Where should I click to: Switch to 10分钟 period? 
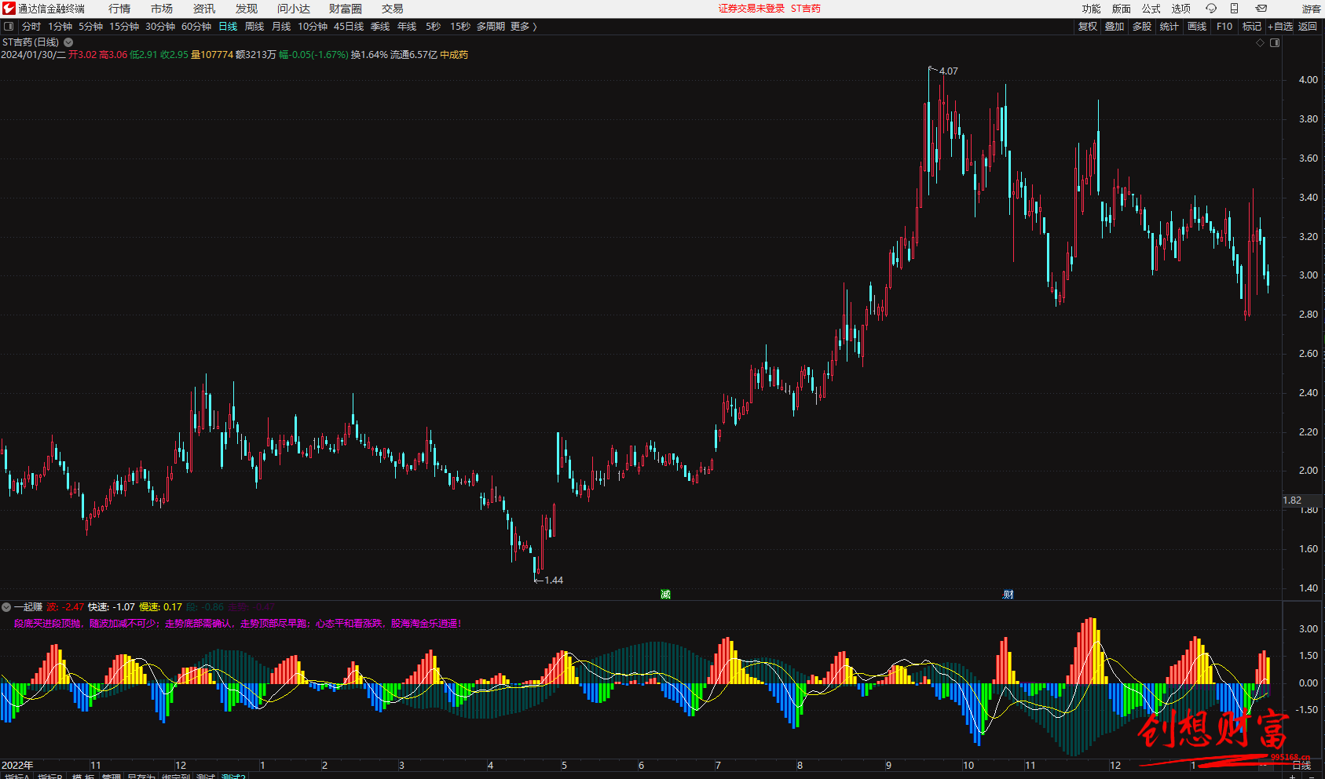point(313,27)
